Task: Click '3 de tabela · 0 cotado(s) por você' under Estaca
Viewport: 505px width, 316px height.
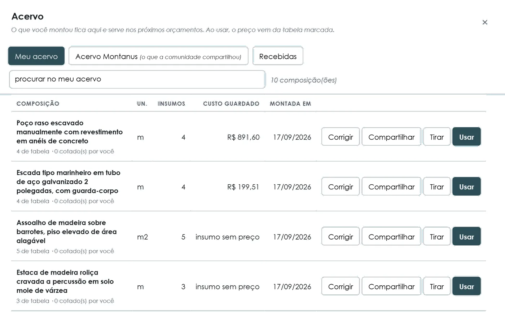Action: (65, 301)
